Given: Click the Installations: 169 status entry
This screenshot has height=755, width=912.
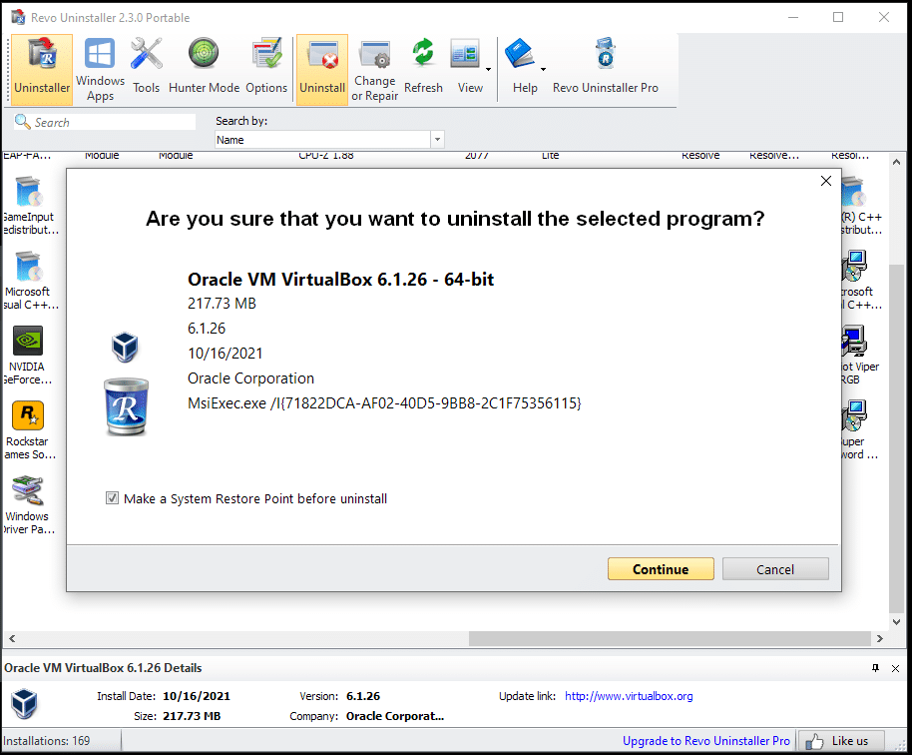Looking at the screenshot, I should [x=47, y=740].
